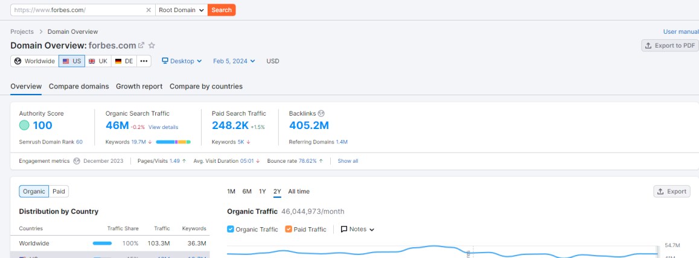Switch to Paid distribution toggle
Image resolution: width=699 pixels, height=258 pixels.
point(59,191)
